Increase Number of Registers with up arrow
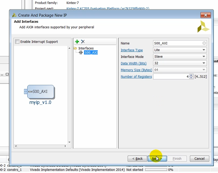Viewport: 218px width, 173px height. 191,75
